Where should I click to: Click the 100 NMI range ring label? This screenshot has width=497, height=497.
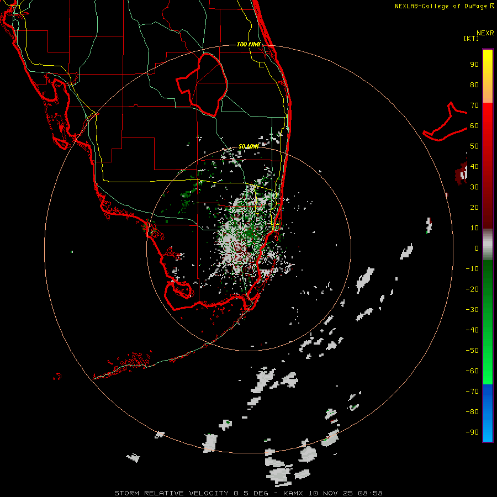(x=249, y=44)
